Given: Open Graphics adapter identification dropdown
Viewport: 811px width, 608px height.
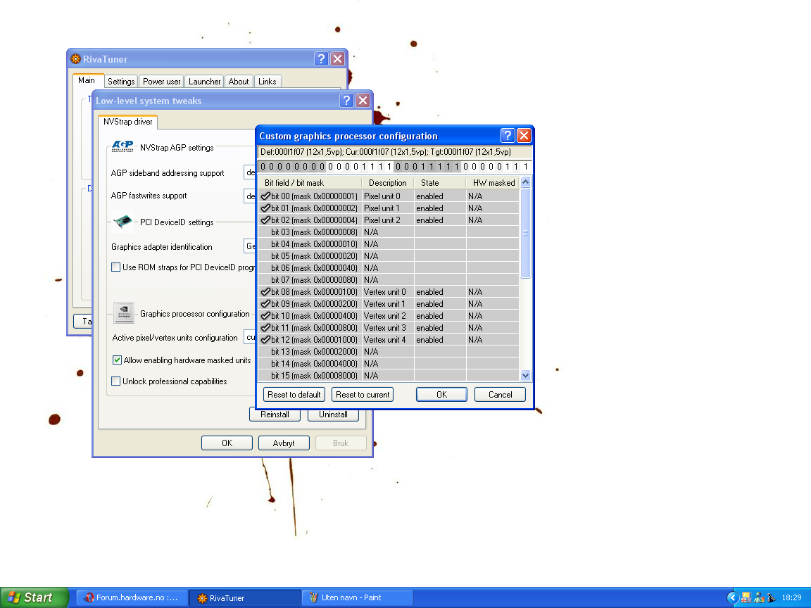Looking at the screenshot, I should [250, 246].
